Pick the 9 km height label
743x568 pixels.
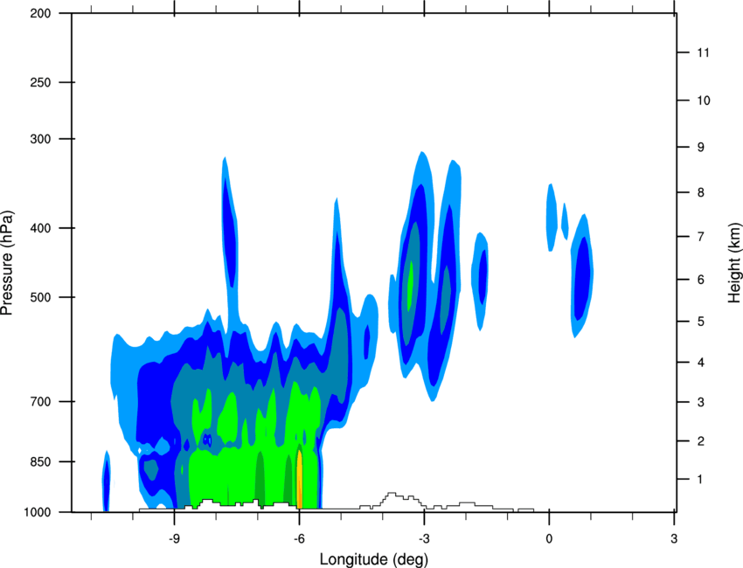(x=701, y=148)
